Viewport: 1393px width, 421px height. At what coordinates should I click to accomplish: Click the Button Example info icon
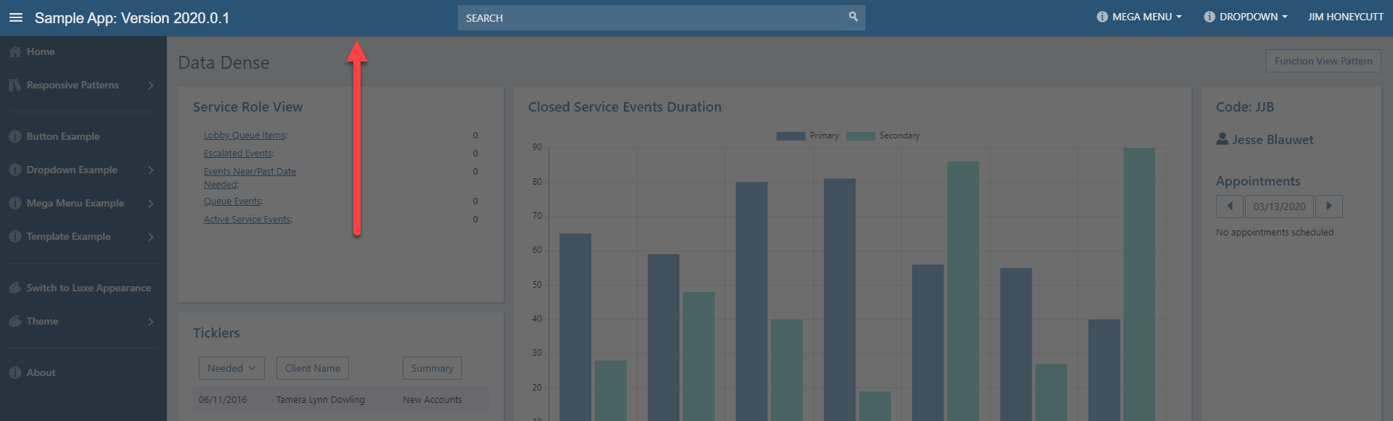(15, 137)
